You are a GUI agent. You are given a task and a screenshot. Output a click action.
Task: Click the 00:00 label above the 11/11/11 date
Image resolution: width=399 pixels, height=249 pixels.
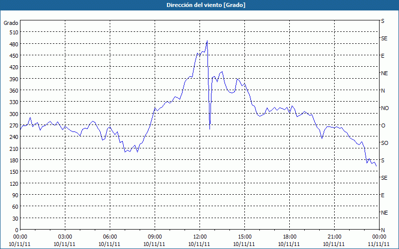[x=379, y=237]
